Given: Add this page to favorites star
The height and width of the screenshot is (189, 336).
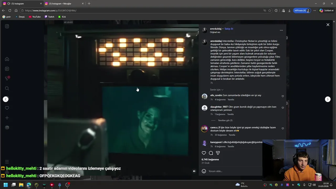Looking at the screenshot, I should coord(270,10).
